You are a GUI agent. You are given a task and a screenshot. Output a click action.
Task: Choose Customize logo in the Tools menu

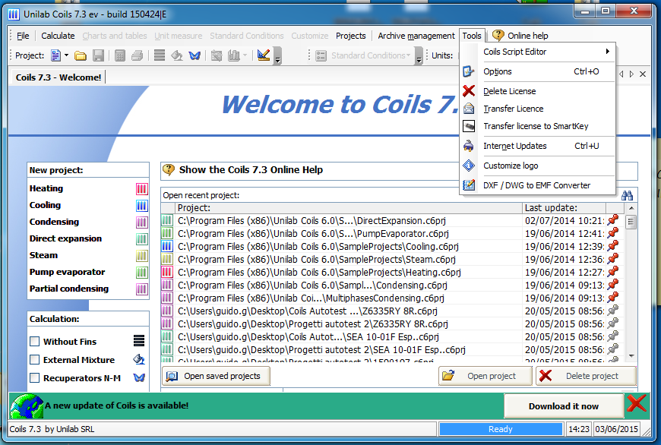tap(537, 166)
